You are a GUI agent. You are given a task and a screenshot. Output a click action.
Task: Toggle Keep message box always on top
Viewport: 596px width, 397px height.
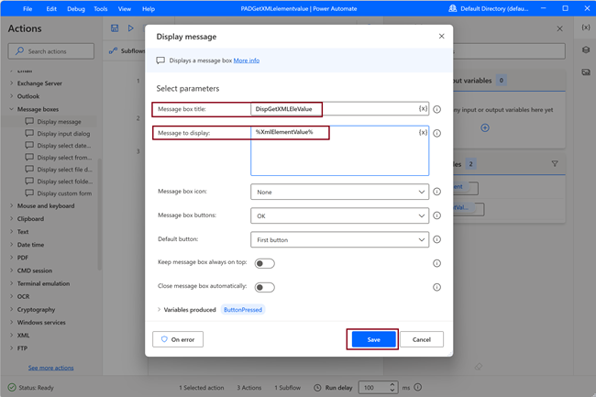click(x=265, y=263)
